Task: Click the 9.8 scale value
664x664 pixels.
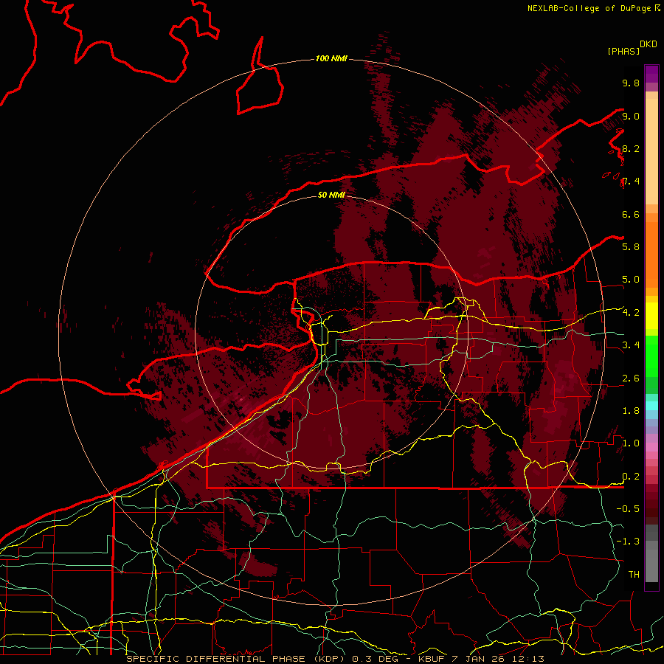Action: (x=631, y=83)
